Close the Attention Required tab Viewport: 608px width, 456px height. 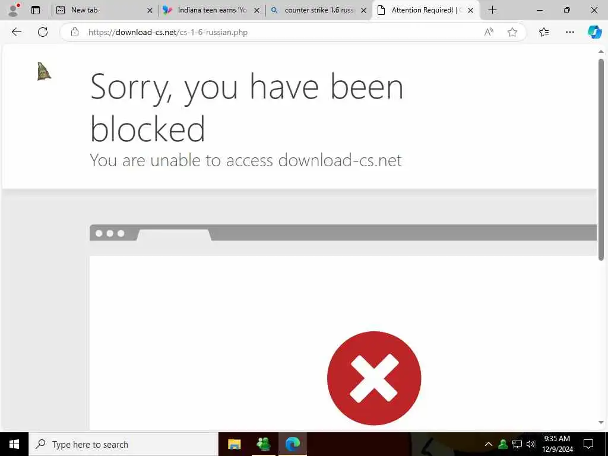pyautogui.click(x=470, y=11)
